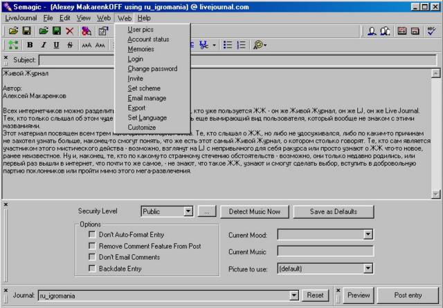Screen dimensions: 443x308
Task: Select the Login menu entry
Action: coord(152,59)
